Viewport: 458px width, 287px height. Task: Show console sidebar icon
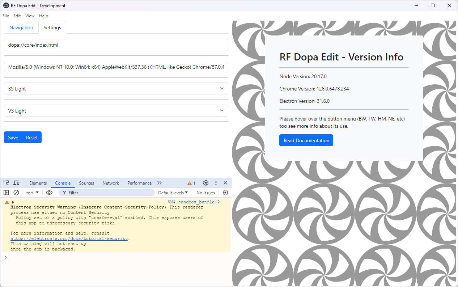[x=6, y=193]
